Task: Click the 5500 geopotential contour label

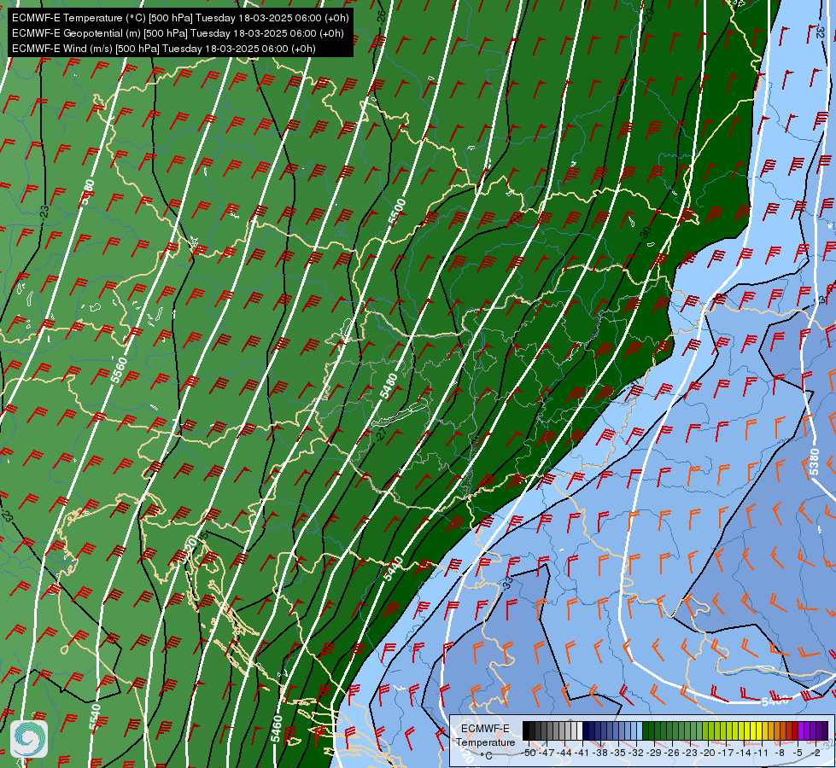Action: click(397, 212)
